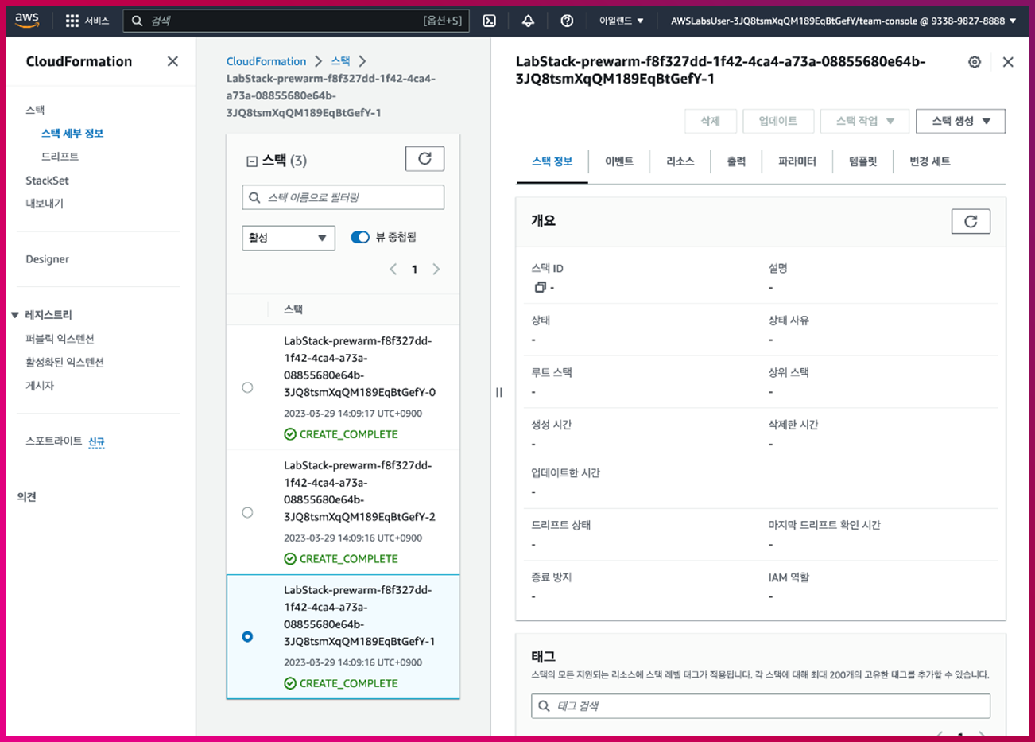
Task: Open the 아일랜드 region selector
Action: 621,21
